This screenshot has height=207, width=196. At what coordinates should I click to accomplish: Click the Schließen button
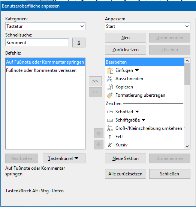pyautogui.click(x=169, y=174)
